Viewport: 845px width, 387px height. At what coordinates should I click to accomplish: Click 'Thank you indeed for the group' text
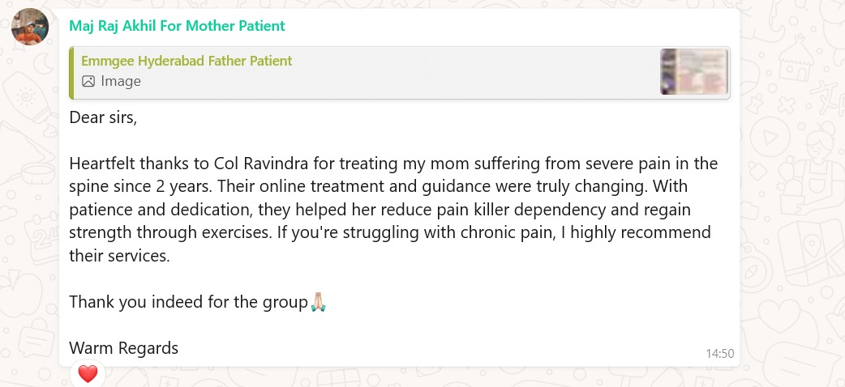click(188, 302)
